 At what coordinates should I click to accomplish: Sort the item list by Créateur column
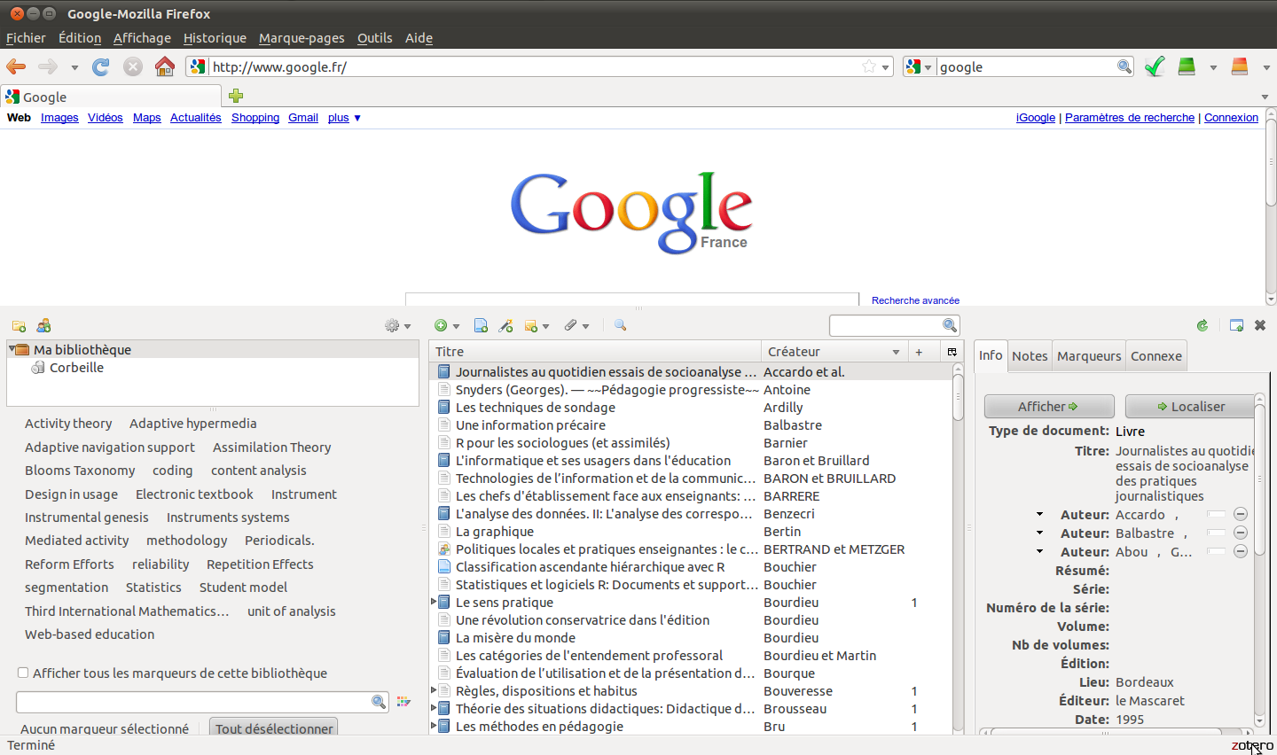[x=834, y=352]
